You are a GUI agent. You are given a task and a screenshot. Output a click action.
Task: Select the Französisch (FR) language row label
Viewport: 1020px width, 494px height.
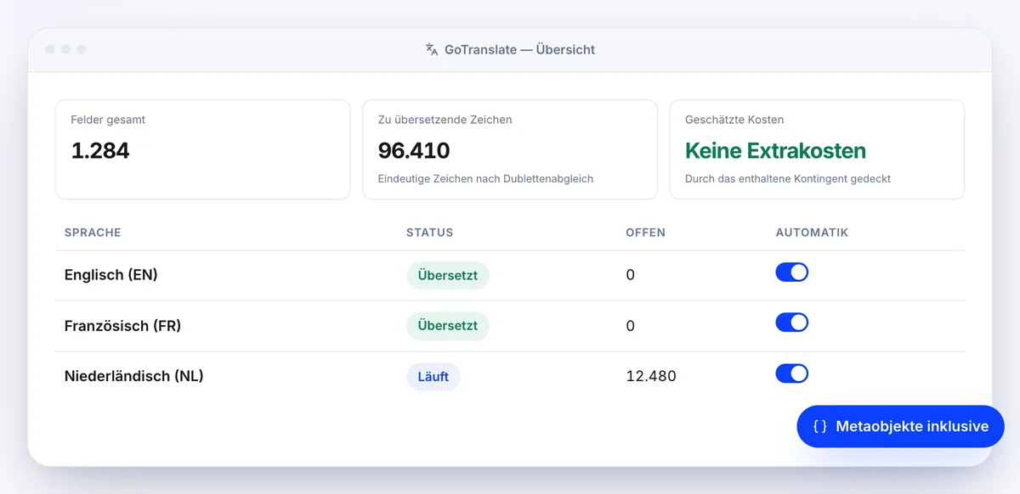123,326
